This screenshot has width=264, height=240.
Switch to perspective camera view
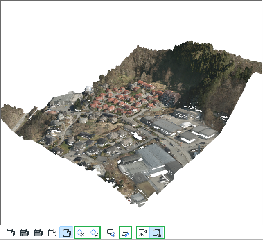click(x=143, y=233)
